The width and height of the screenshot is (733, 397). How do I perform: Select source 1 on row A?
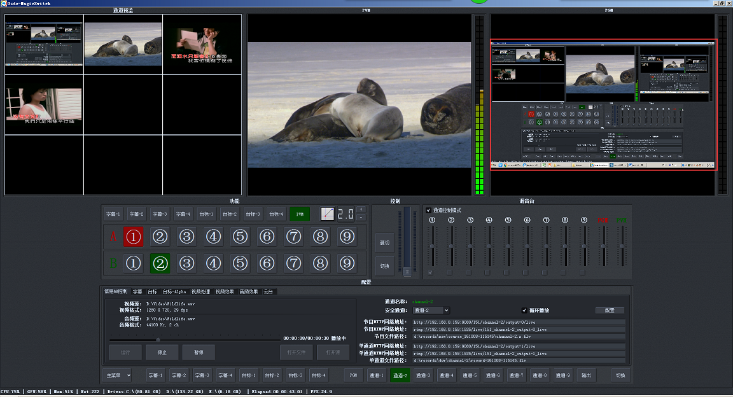point(133,237)
